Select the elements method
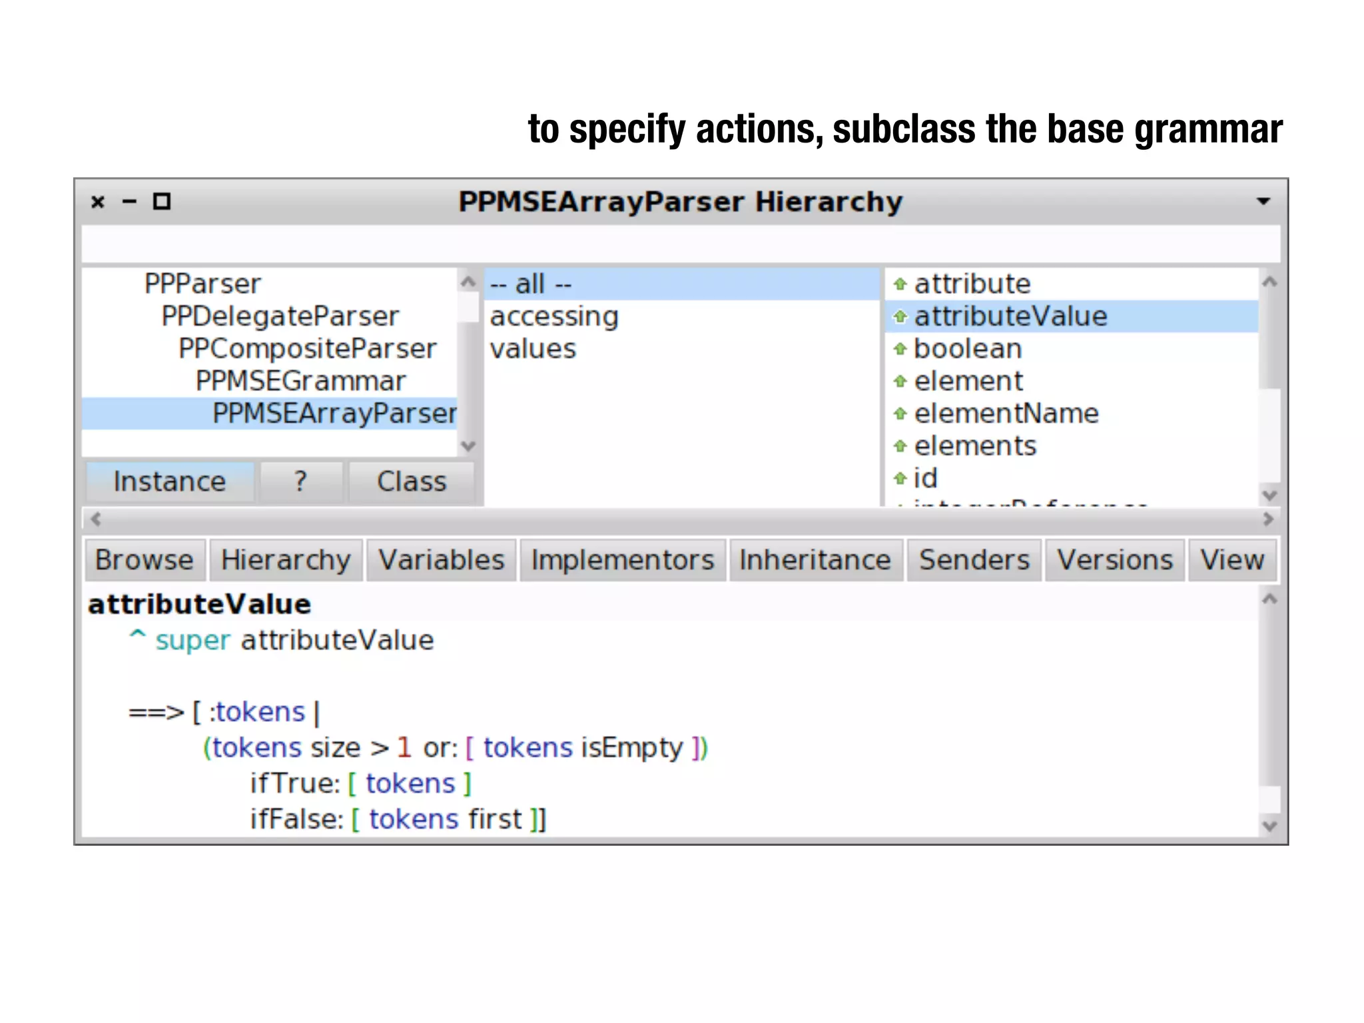Viewport: 1364px width, 1023px height. point(1072,446)
